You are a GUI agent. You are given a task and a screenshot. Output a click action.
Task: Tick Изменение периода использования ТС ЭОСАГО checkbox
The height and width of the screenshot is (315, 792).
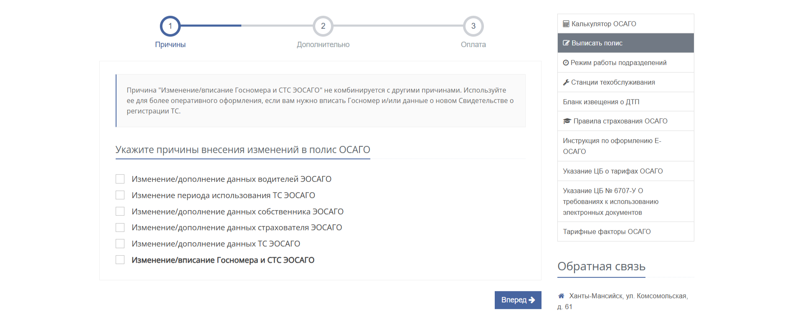click(x=120, y=195)
